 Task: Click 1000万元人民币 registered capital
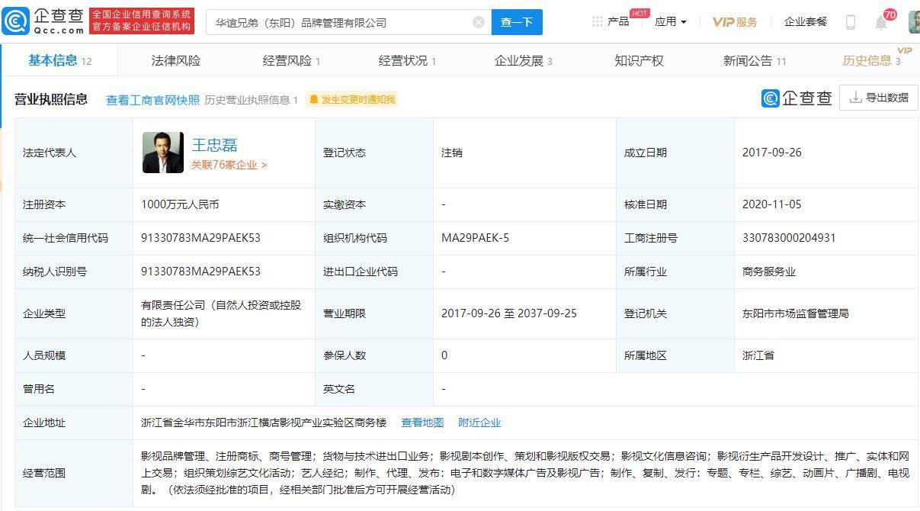[180, 204]
